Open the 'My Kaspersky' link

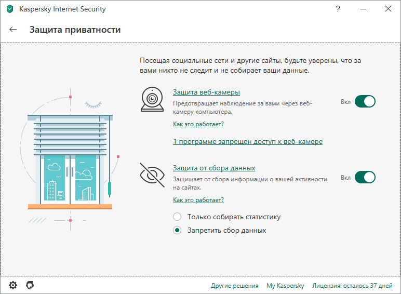285,286
